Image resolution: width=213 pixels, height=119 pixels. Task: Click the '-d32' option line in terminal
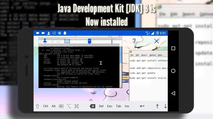click(x=68, y=56)
